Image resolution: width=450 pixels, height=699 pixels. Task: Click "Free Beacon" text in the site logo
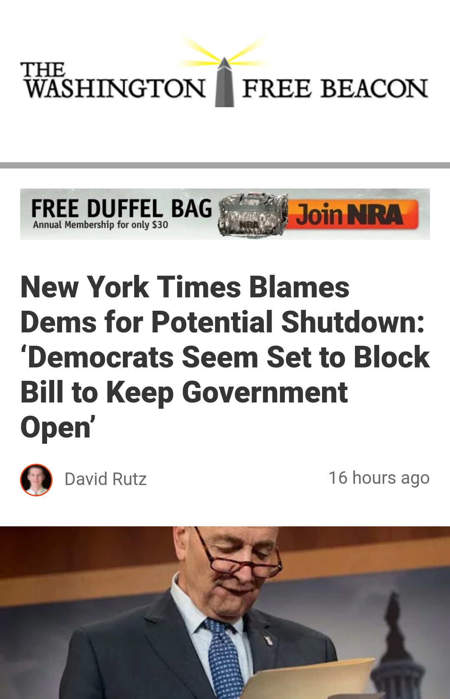click(335, 88)
